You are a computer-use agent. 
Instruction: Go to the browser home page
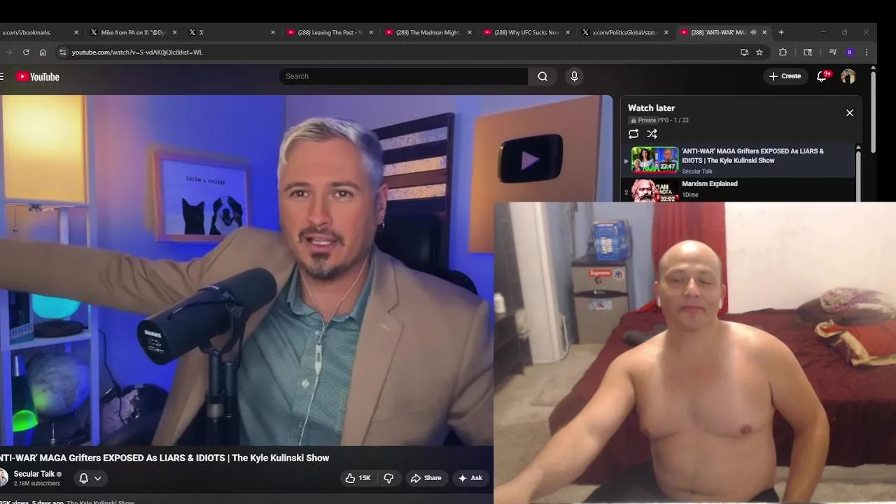[43, 52]
